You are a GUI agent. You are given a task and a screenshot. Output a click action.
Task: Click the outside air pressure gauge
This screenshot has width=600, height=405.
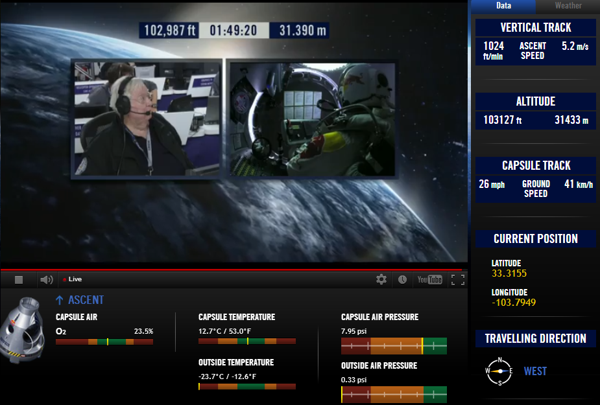pyautogui.click(x=394, y=395)
